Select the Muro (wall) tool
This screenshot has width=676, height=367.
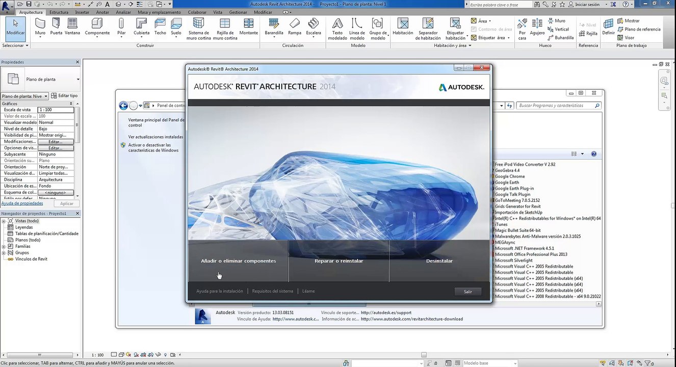tap(40, 28)
